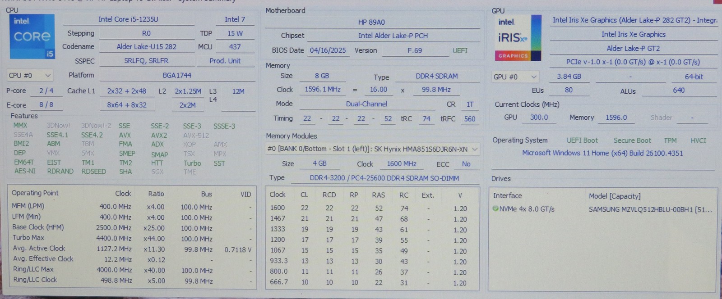Click the Intel Core i5 logo

32,36
